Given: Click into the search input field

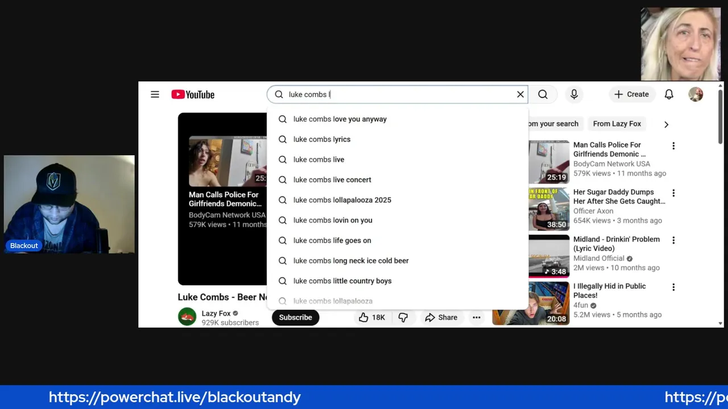Looking at the screenshot, I should (398, 94).
